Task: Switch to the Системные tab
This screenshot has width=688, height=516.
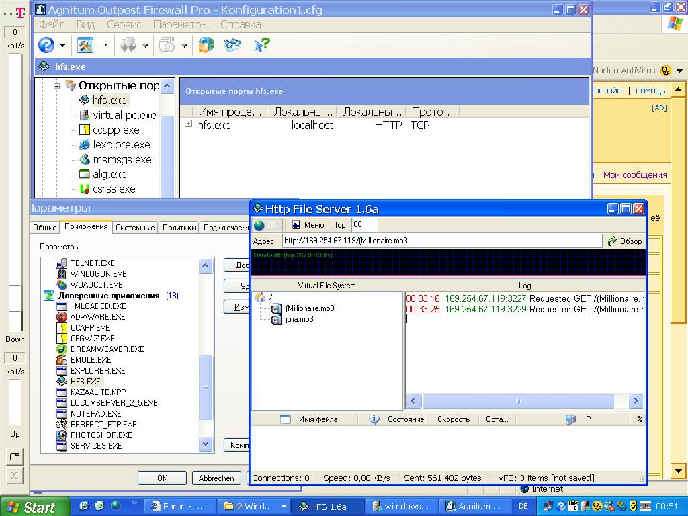Action: click(x=135, y=227)
